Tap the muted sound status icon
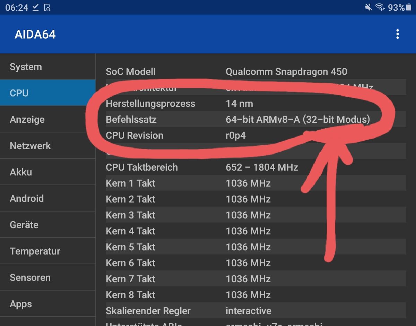 point(369,7)
